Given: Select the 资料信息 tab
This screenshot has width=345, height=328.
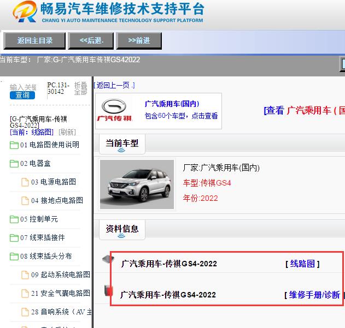Looking at the screenshot, I should 122,229.
